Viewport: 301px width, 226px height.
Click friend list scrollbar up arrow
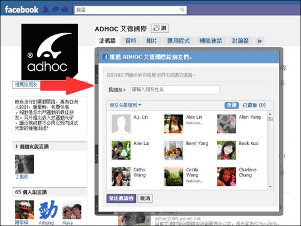270,114
